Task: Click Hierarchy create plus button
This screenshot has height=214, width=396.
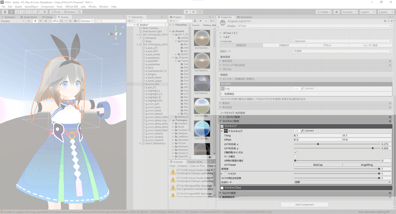Action: coord(130,21)
